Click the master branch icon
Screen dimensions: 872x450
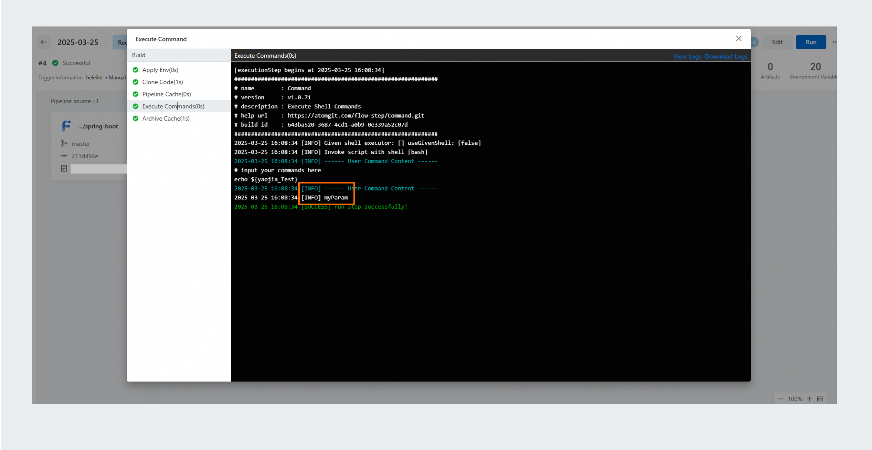coord(64,144)
